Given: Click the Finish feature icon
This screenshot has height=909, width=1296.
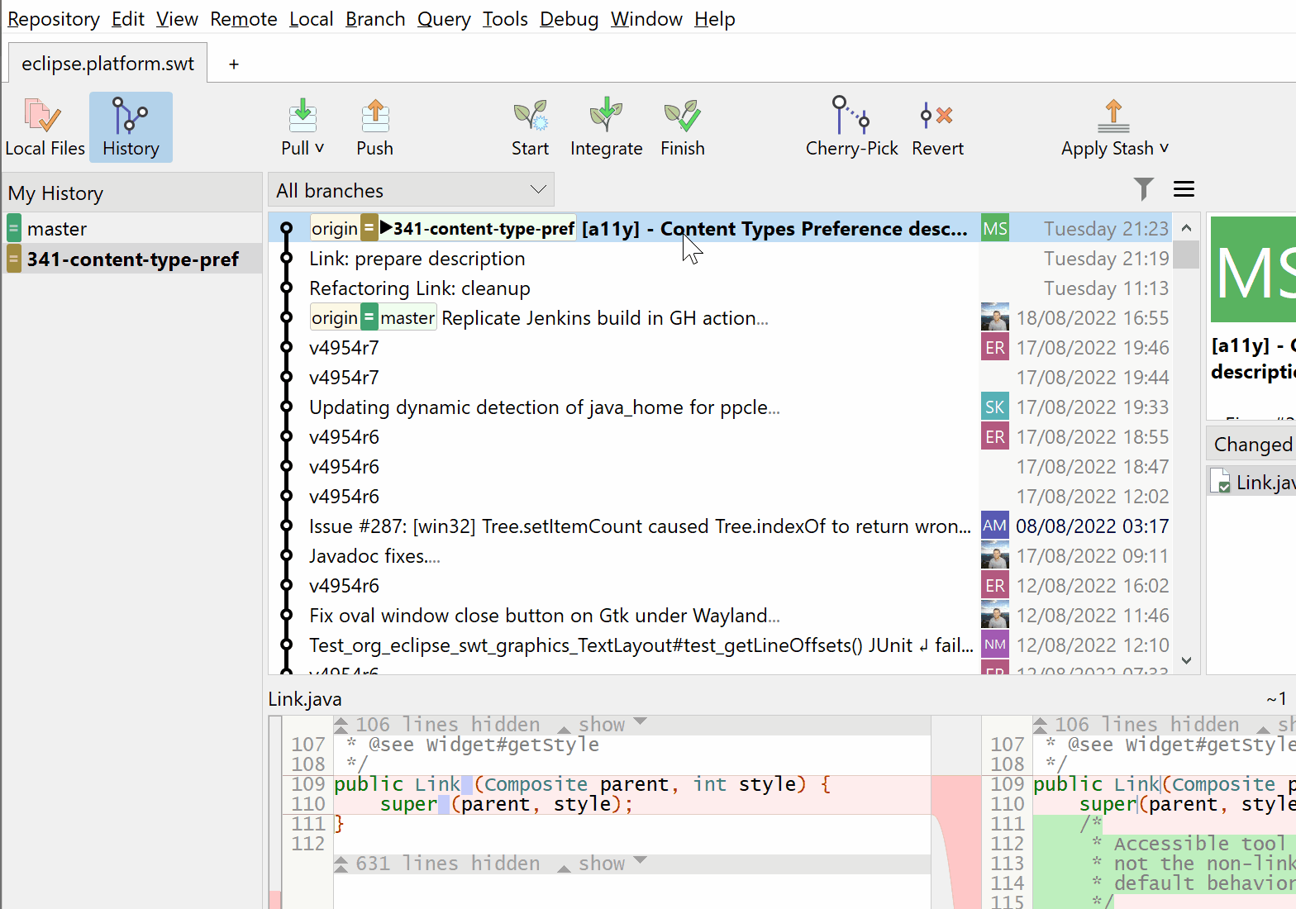Looking at the screenshot, I should point(683,116).
